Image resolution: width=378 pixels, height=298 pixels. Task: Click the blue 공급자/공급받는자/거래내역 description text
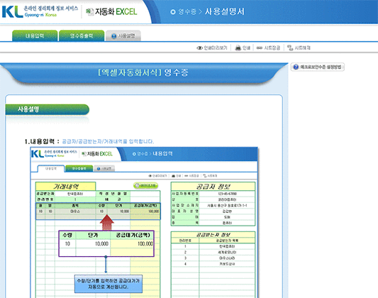coord(108,141)
